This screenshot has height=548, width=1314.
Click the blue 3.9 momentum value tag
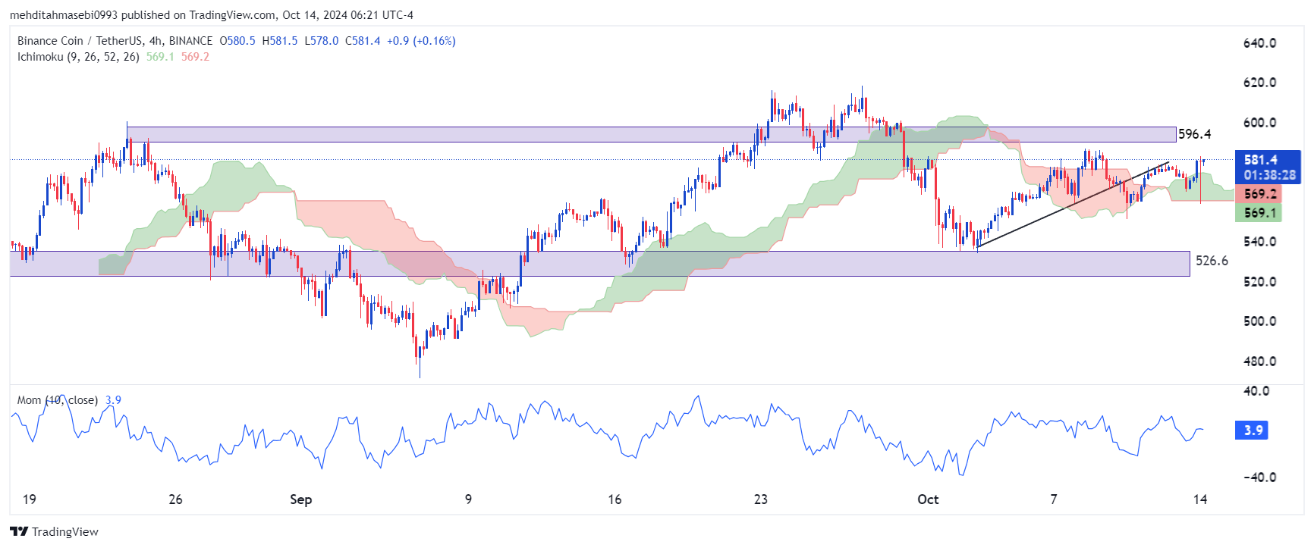(x=1252, y=431)
